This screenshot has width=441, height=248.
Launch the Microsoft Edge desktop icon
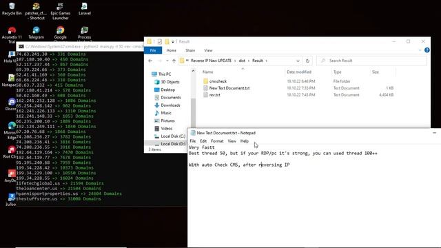click(11, 130)
